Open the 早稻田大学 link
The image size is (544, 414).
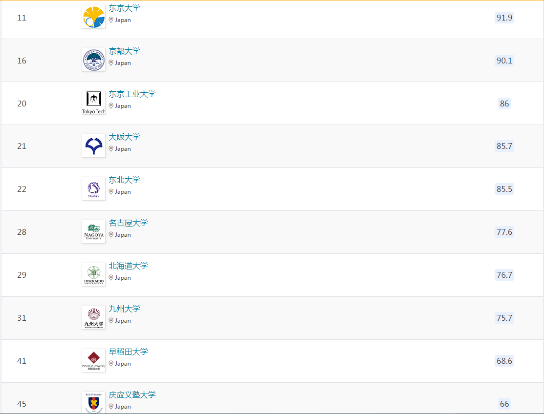(x=129, y=352)
